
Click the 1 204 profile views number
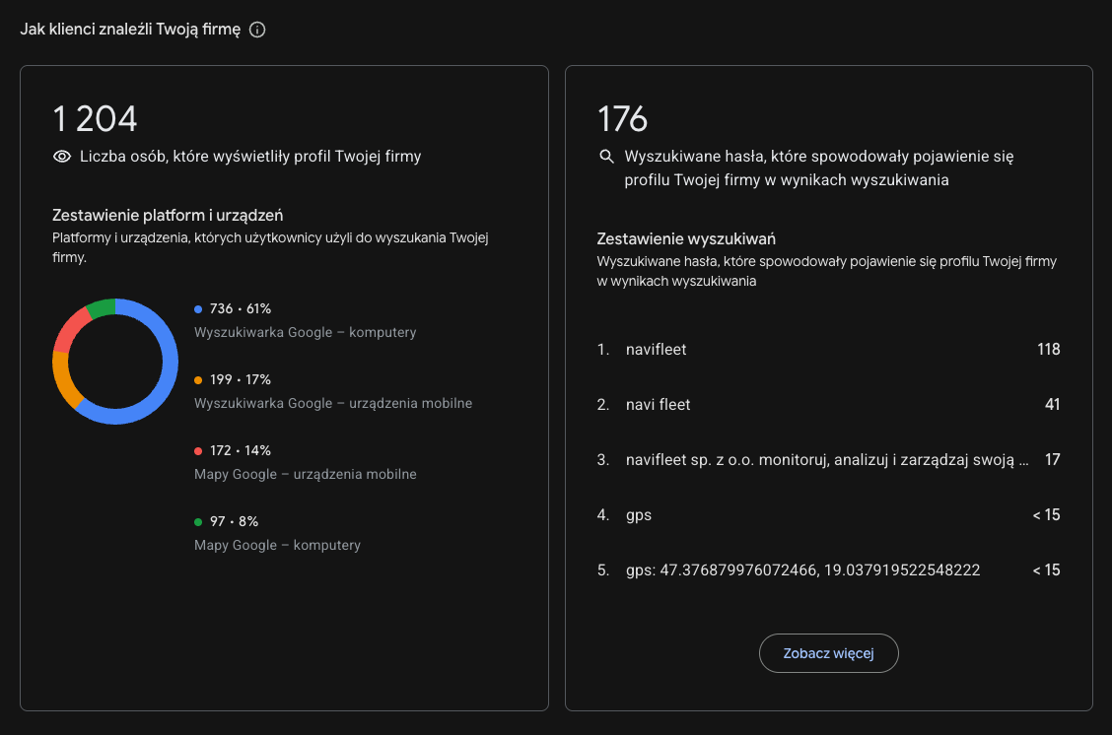pos(95,119)
